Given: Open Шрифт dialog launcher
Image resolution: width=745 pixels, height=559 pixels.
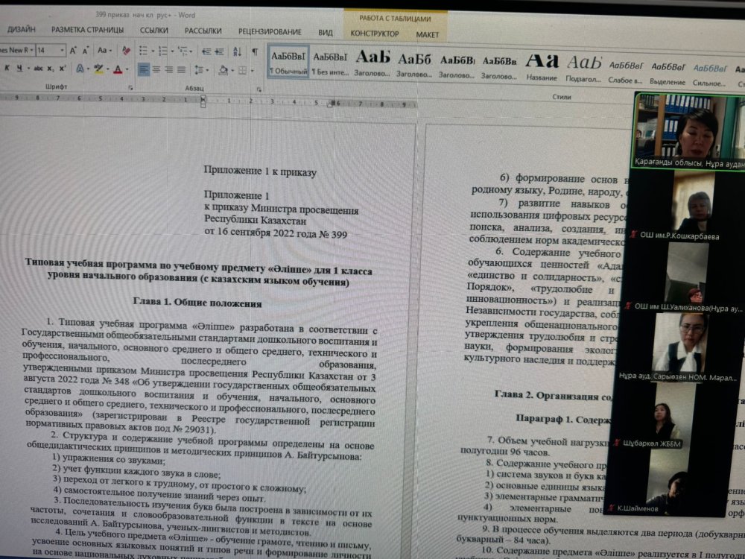Looking at the screenshot, I should point(130,88).
